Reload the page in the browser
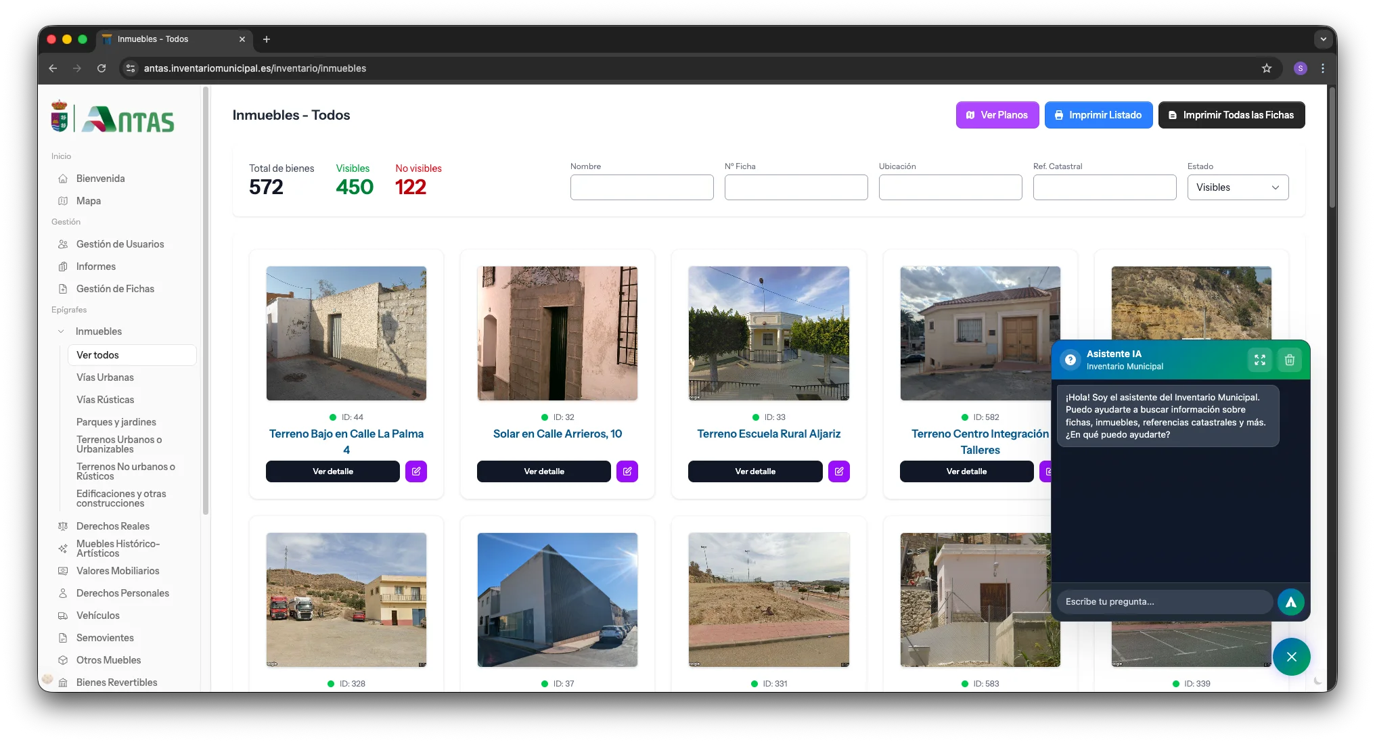Screen dimensions: 1375x742 (102, 68)
